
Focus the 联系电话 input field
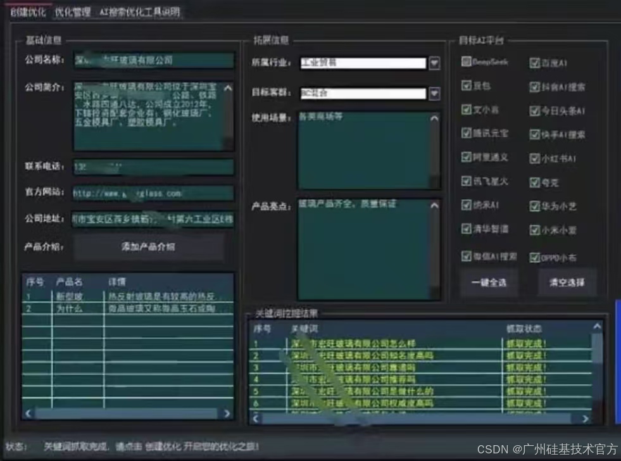[154, 167]
